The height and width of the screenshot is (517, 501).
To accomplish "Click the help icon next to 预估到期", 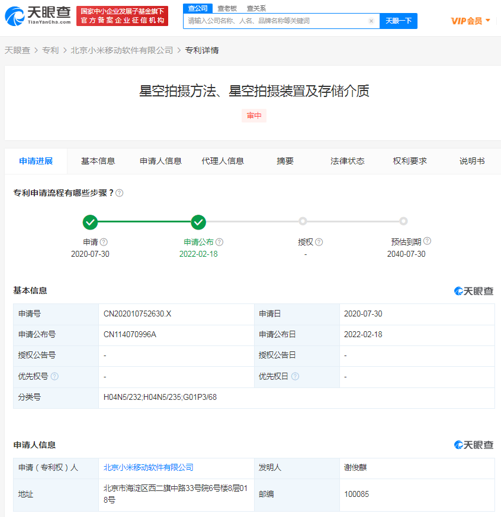I will tap(428, 242).
